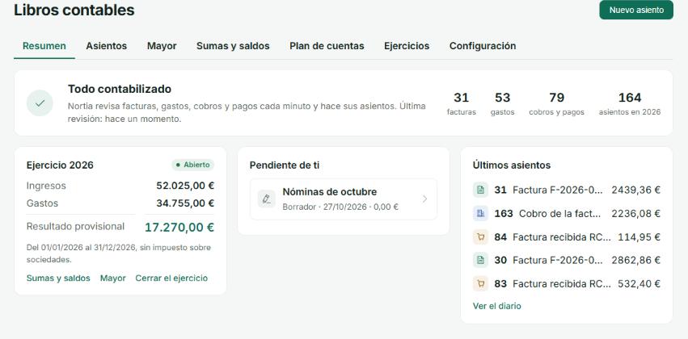Click the Sumas y saldos link in Ejercicio card

(58, 278)
